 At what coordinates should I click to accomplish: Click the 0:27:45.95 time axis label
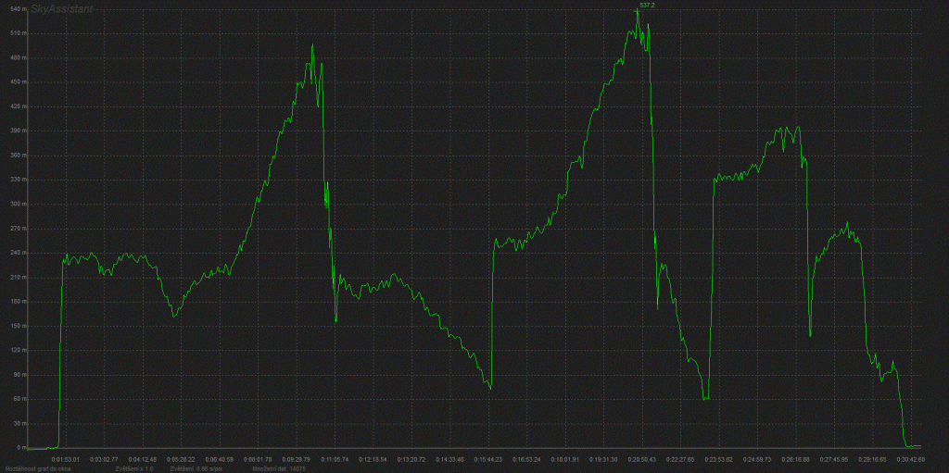tap(834, 458)
